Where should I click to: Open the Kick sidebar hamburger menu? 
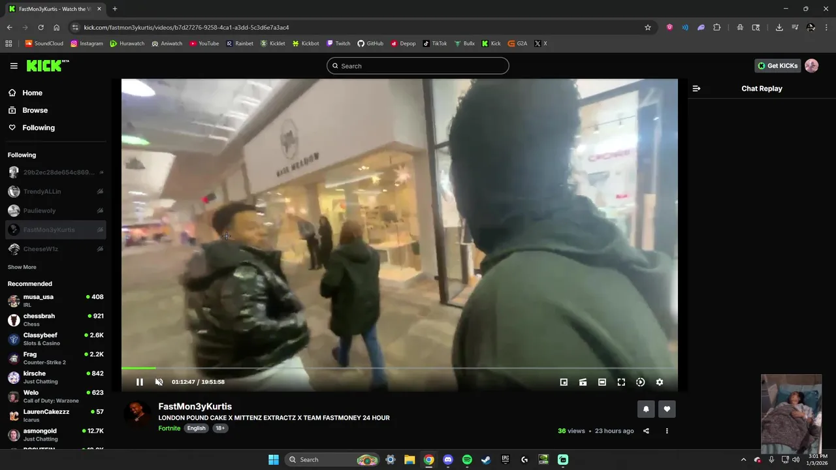tap(14, 66)
